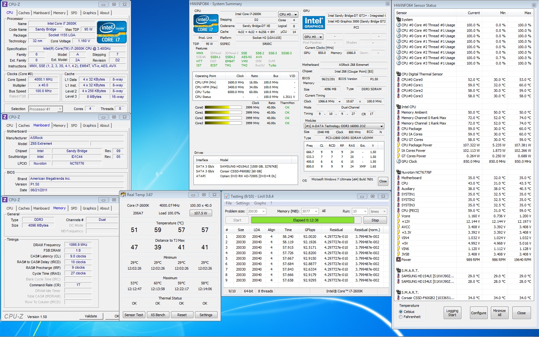
Task: Click the lightning icon beside Vcore
Action: point(398,216)
